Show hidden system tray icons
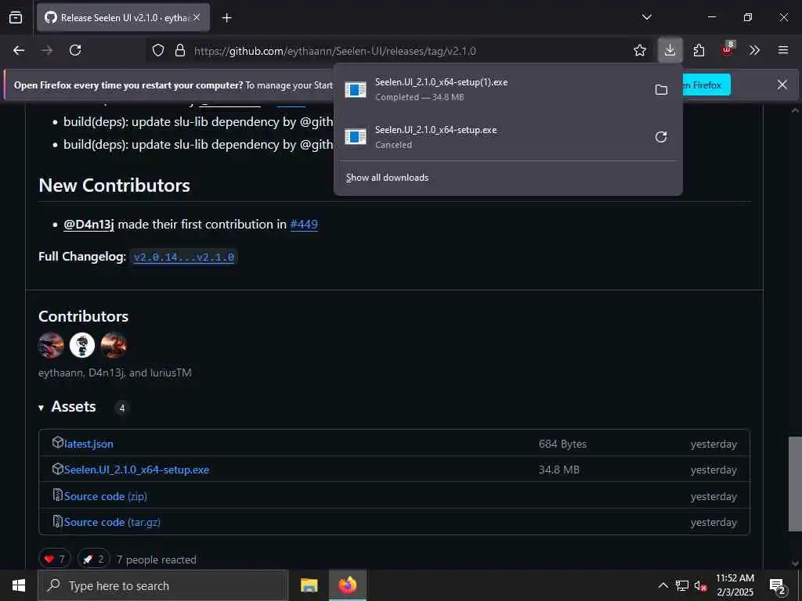Image resolution: width=802 pixels, height=601 pixels. click(663, 585)
